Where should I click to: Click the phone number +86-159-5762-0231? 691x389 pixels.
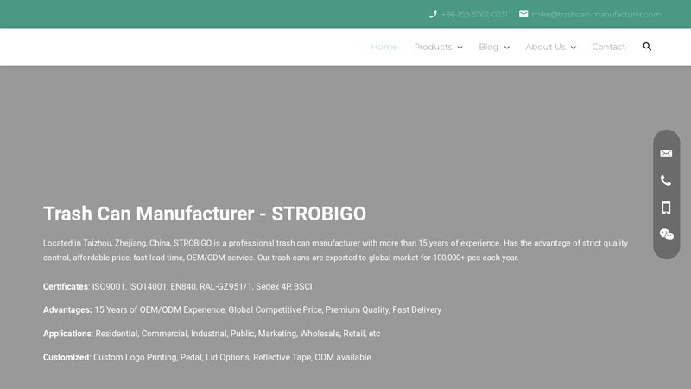[474, 15]
